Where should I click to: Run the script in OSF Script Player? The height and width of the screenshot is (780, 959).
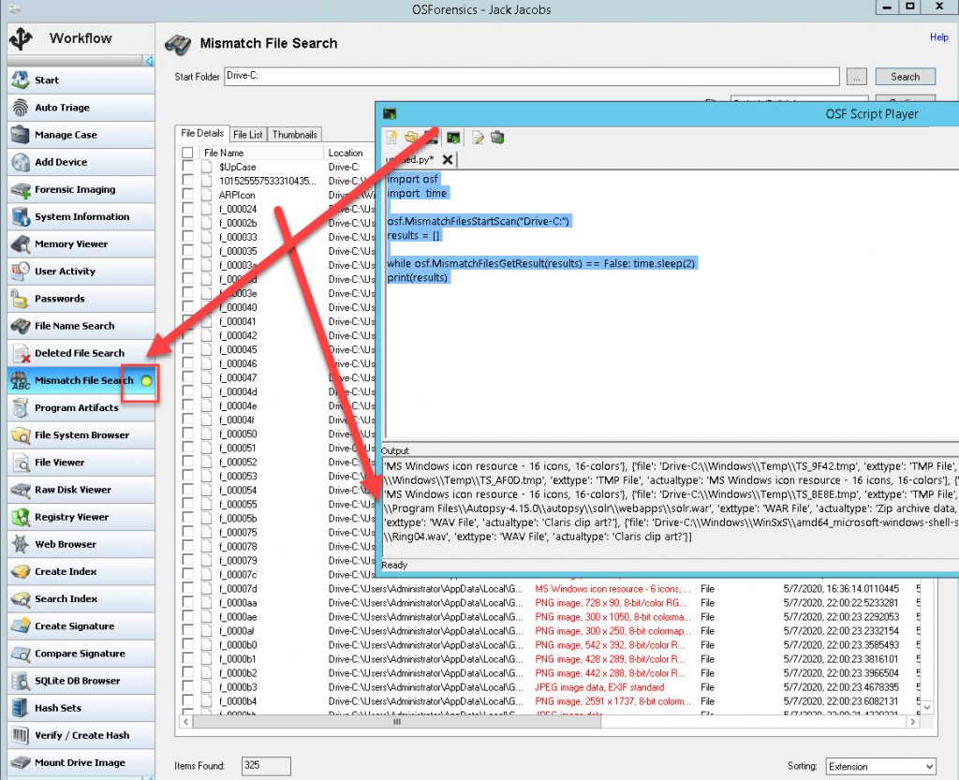(453, 137)
